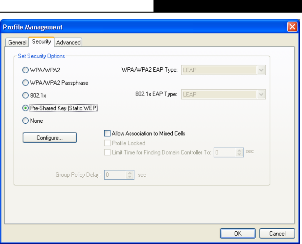
Task: Open the Advanced tab
Action: coord(68,42)
